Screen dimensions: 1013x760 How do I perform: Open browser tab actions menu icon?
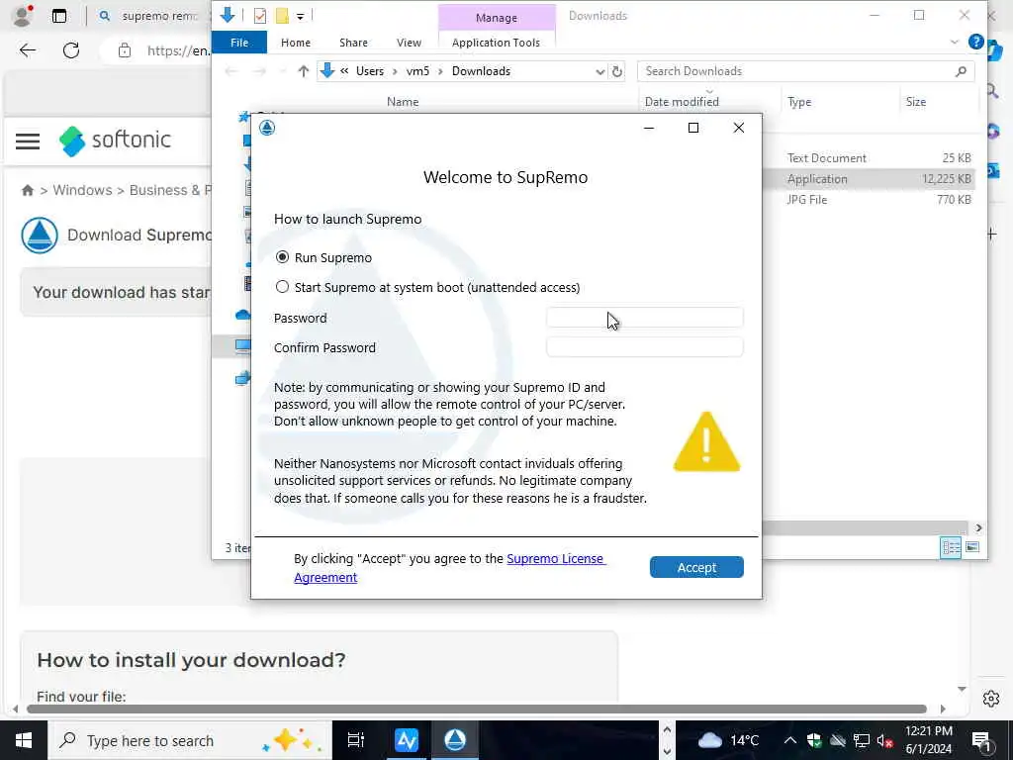(58, 16)
